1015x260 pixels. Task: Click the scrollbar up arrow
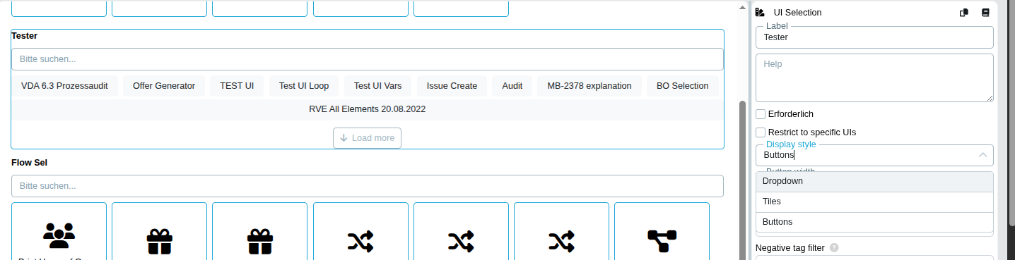tap(742, 7)
